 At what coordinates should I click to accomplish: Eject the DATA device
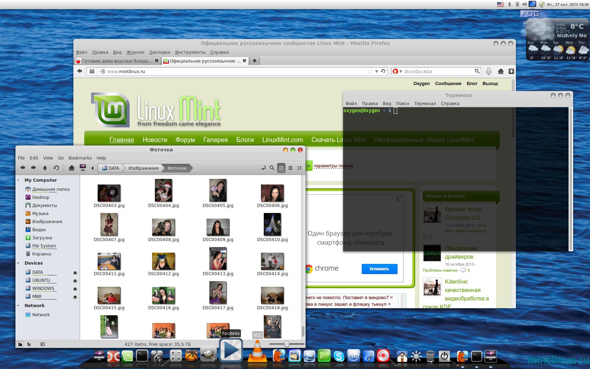75,273
